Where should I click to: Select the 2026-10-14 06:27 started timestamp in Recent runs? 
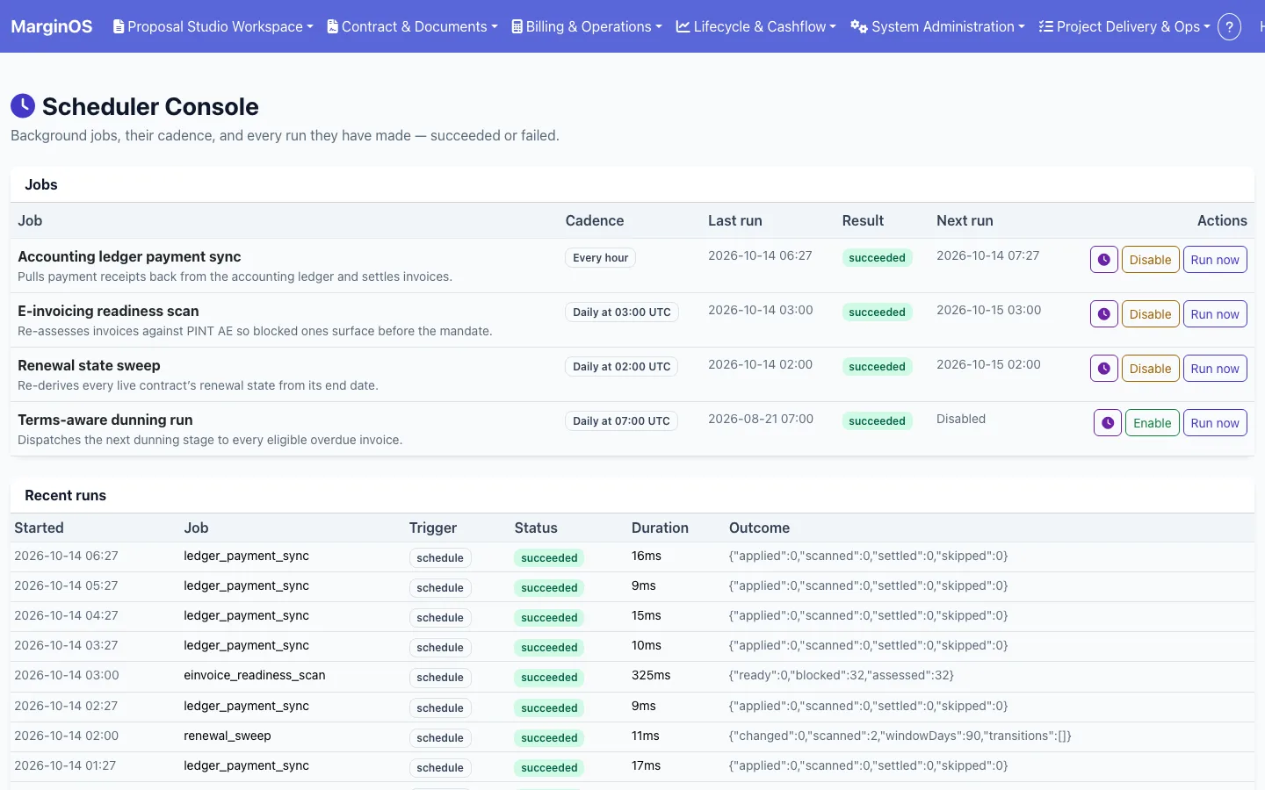click(66, 556)
